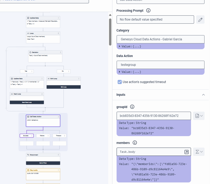Screen dimensions: 210x184
Task: Click the pencil edit icon for Processing Prompt
Action: (200, 20)
